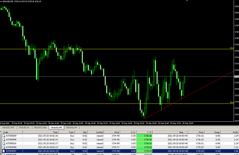This screenshot has width=239, height=155.
Task: Click the order icon for order 437005009
Action: [4, 136]
